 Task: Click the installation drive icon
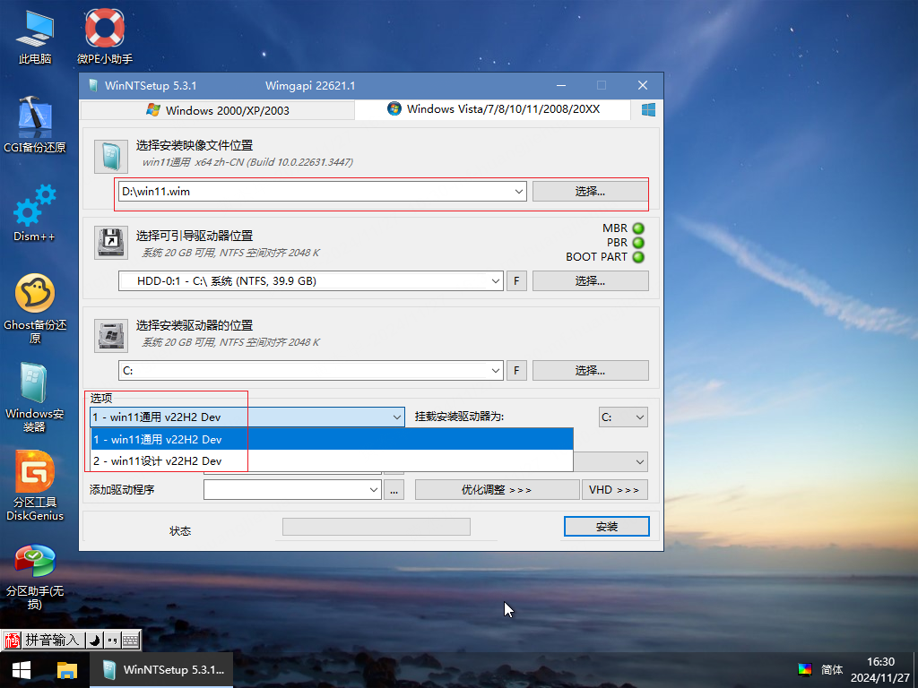click(x=111, y=336)
